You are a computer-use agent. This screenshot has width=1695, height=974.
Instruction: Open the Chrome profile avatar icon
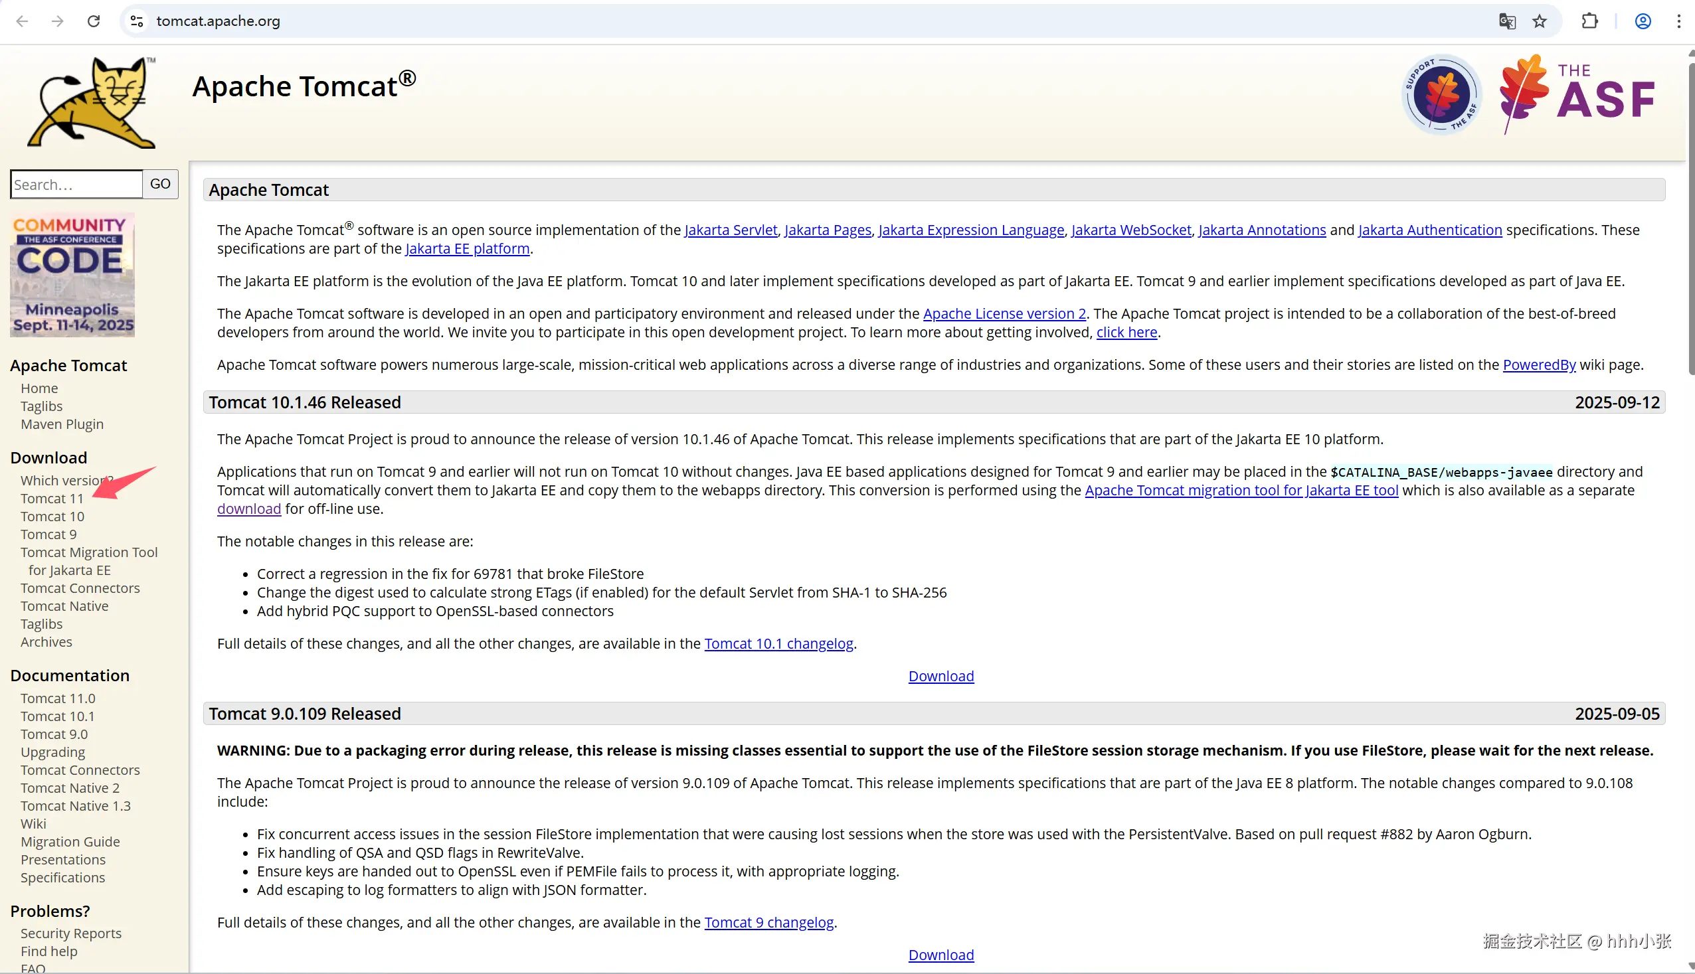pyautogui.click(x=1643, y=21)
